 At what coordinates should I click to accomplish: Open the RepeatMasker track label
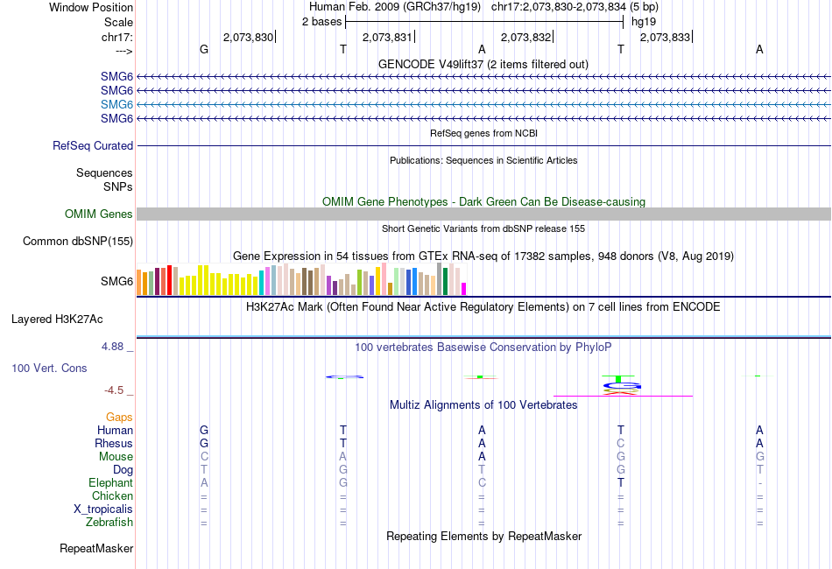coord(96,548)
